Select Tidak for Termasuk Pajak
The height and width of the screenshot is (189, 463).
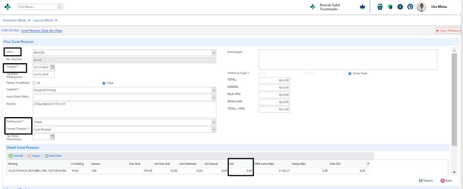pos(305,73)
